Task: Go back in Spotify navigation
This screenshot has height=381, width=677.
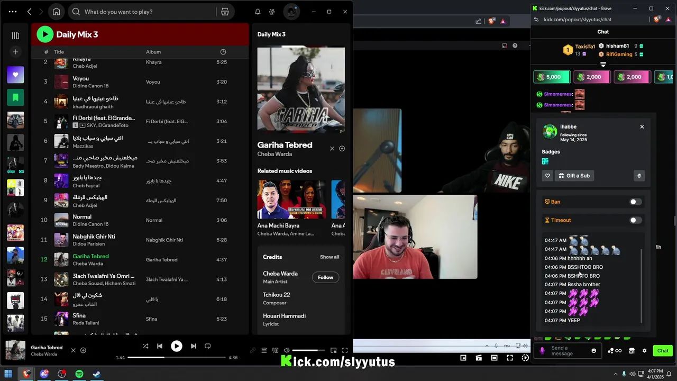Action: [30, 12]
